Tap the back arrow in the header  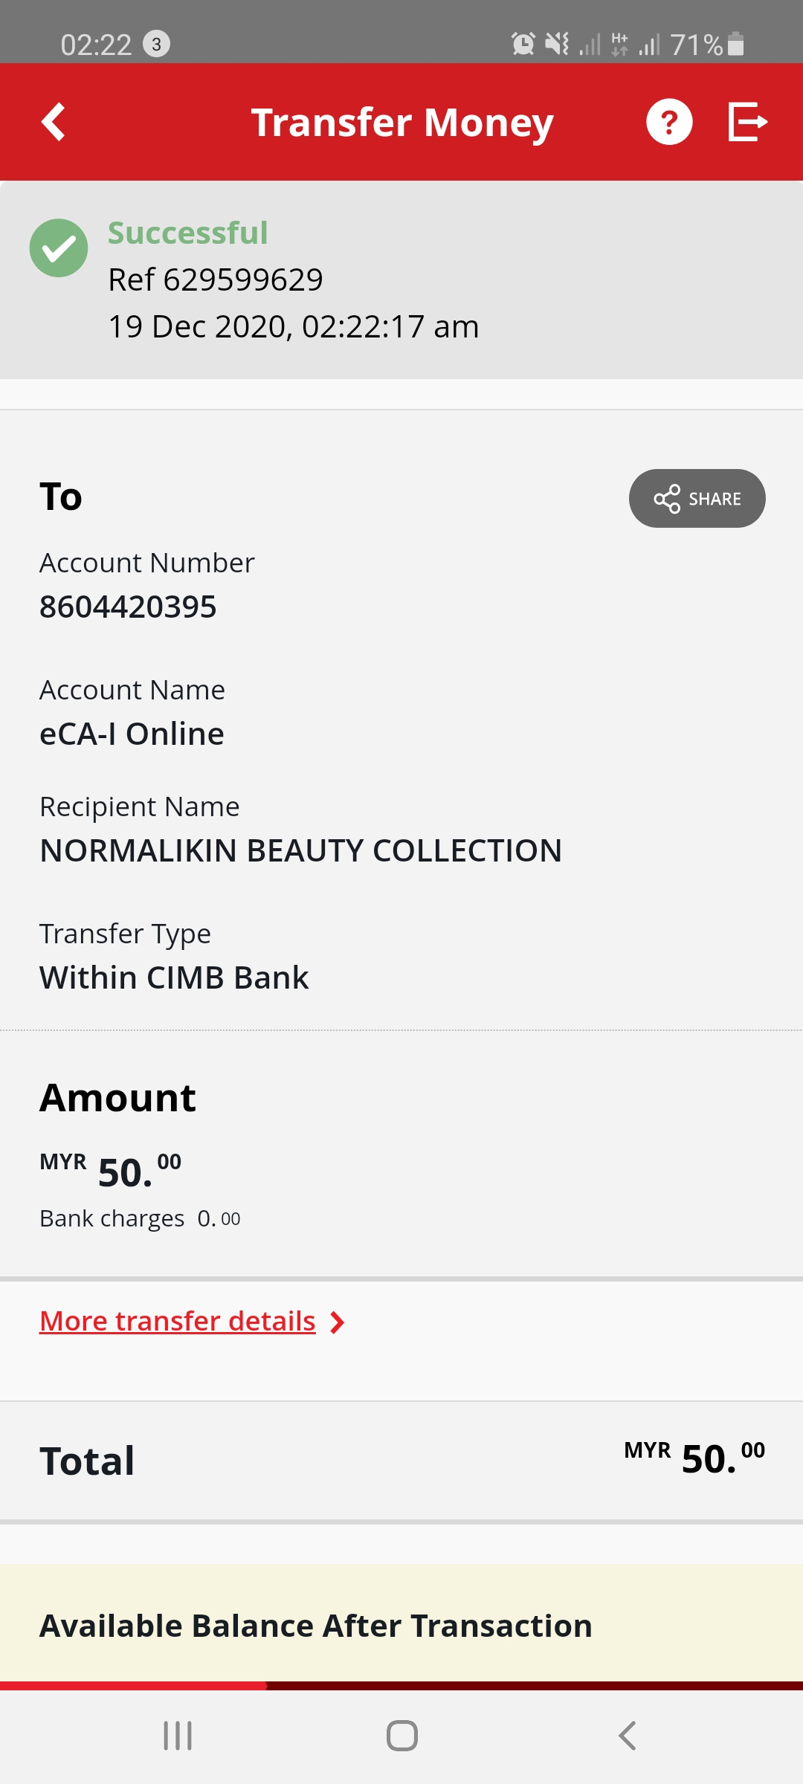54,122
